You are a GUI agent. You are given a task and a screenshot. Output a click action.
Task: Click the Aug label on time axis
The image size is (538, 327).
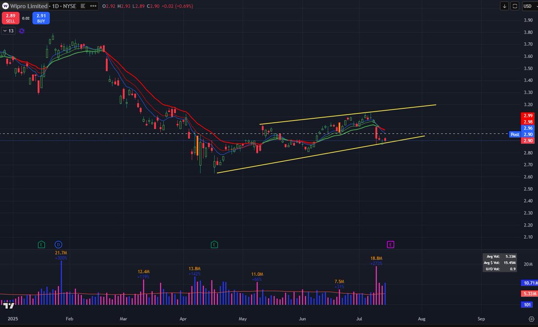pyautogui.click(x=421, y=319)
